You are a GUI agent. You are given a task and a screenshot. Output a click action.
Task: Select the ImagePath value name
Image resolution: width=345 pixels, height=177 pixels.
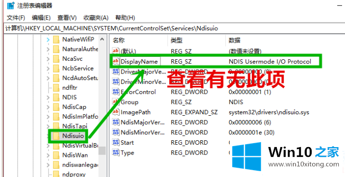[x=135, y=112]
